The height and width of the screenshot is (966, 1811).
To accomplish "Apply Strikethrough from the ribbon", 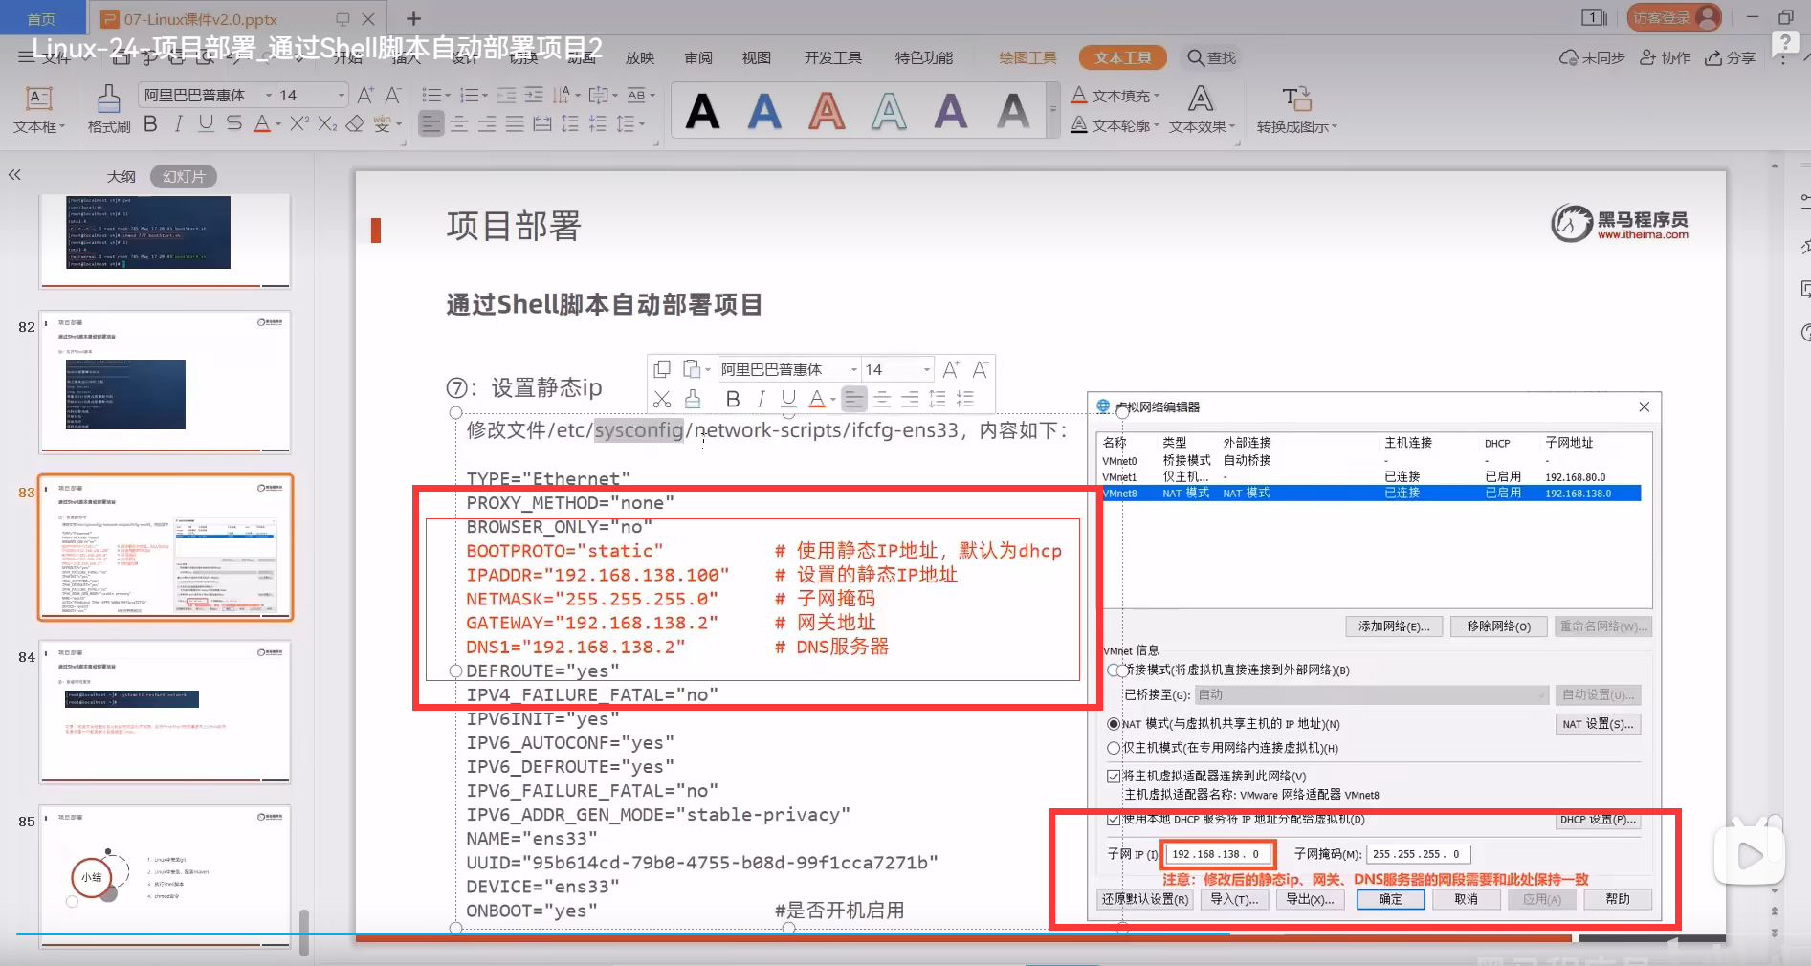I will point(233,124).
